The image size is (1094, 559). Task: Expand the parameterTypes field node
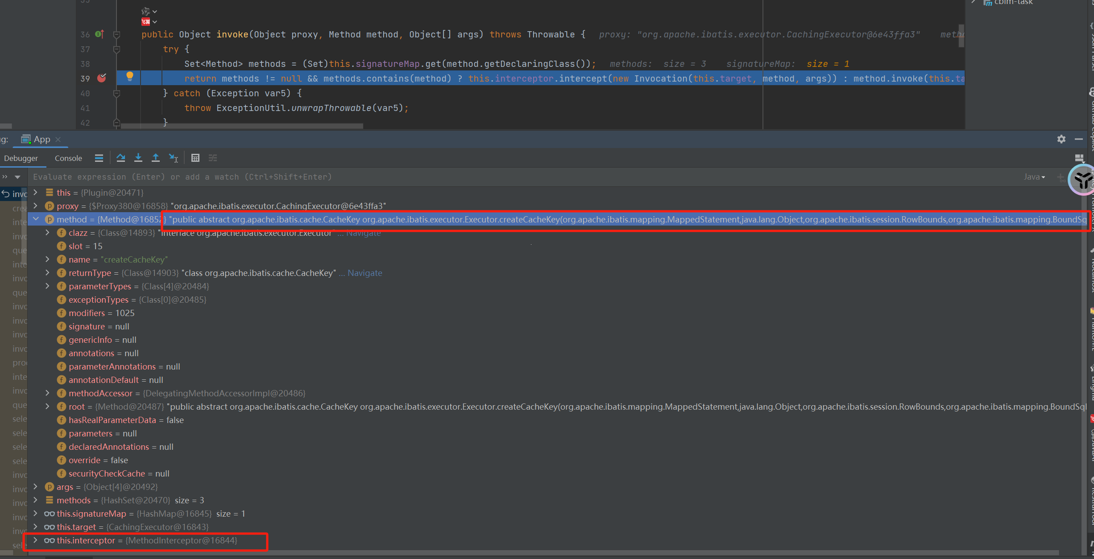[x=48, y=286]
